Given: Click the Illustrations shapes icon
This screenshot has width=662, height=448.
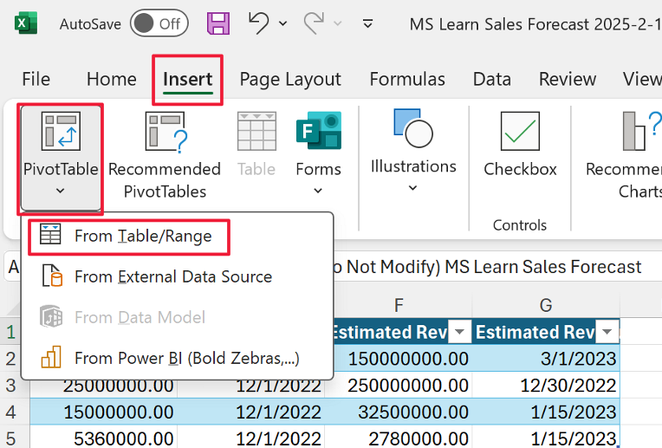Looking at the screenshot, I should (413, 128).
